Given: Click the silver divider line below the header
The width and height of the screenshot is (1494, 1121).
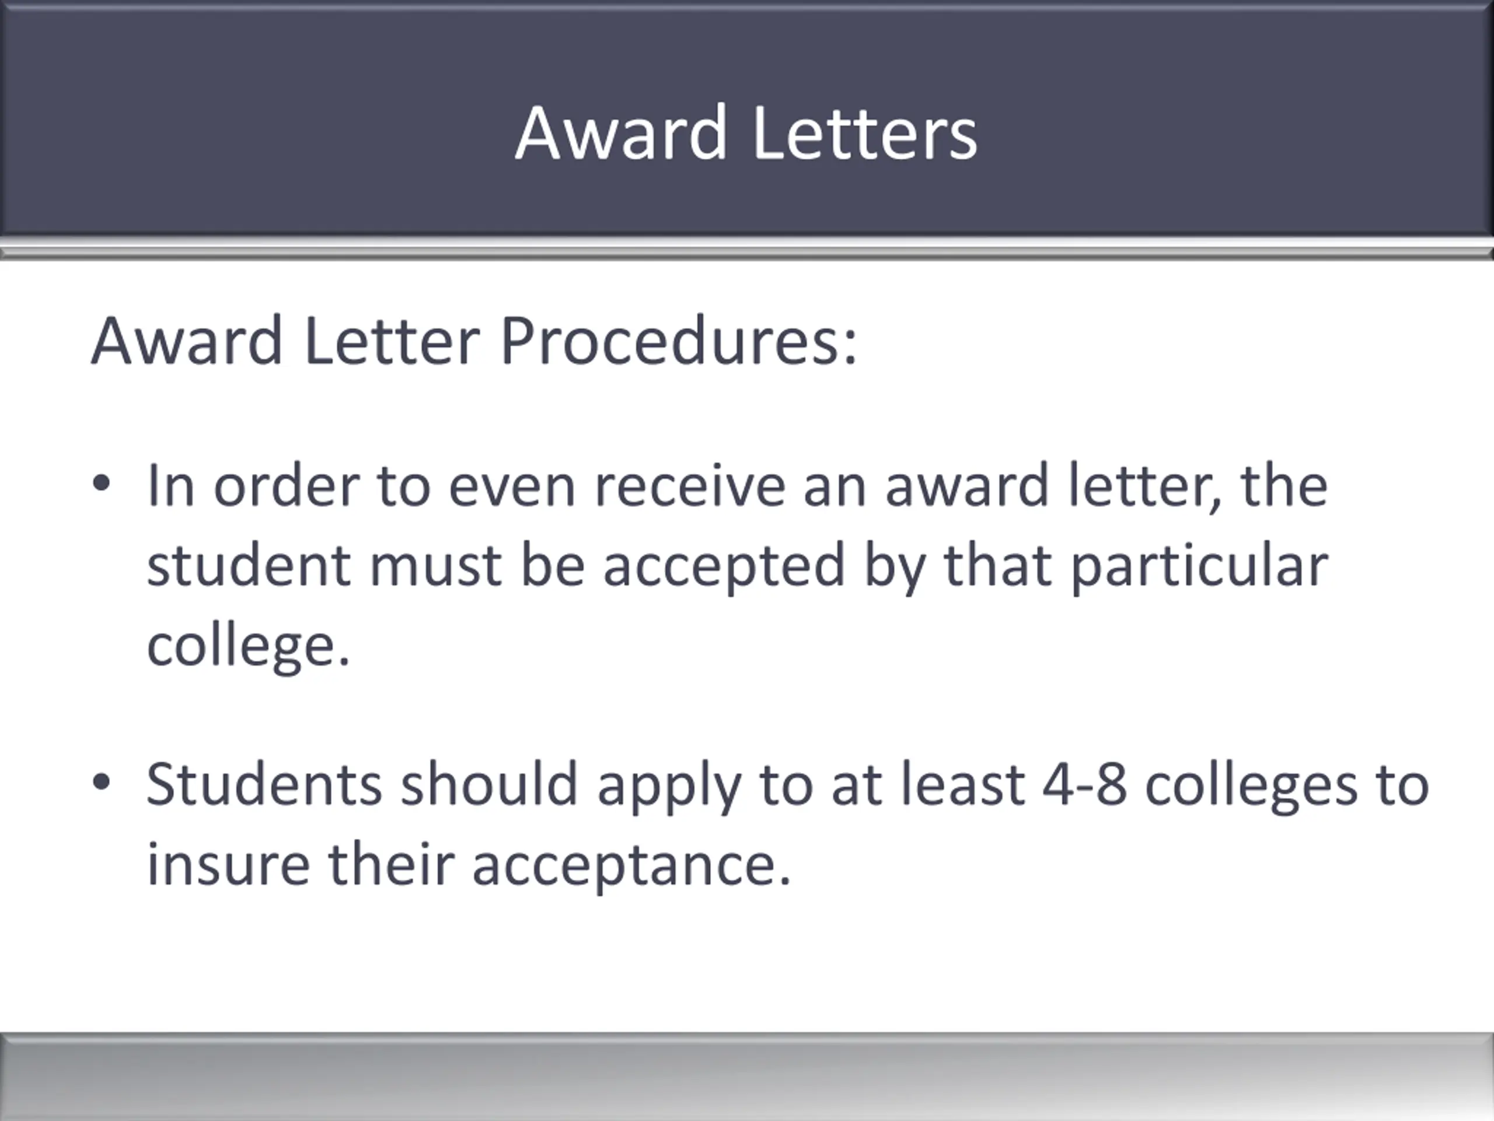Looking at the screenshot, I should pyautogui.click(x=747, y=253).
